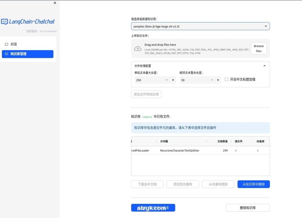Open the knowledge base selector dropdown
Viewport: 302px width, 218px height.
point(201,26)
